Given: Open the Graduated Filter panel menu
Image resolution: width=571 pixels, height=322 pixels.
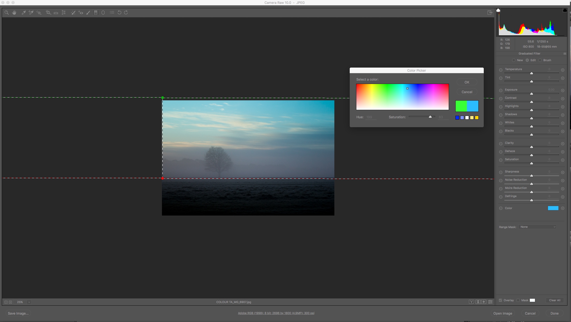Looking at the screenshot, I should (565, 53).
